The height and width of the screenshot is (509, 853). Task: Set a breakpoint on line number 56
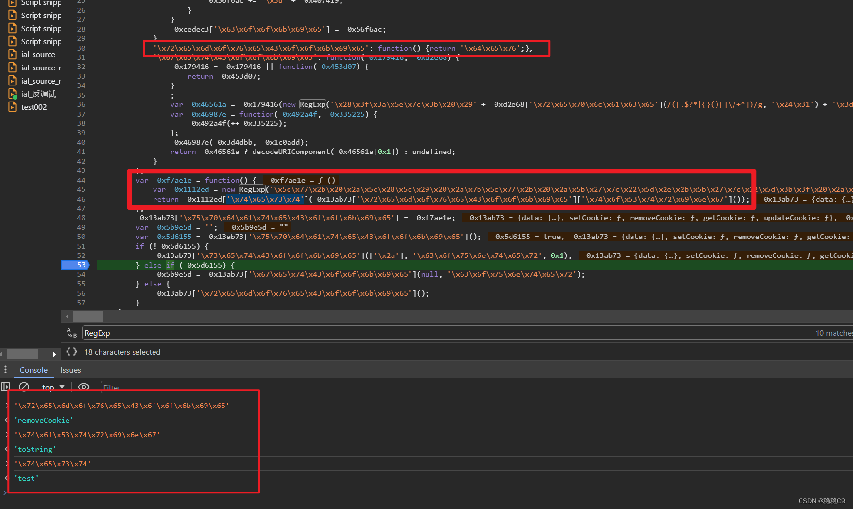(81, 293)
